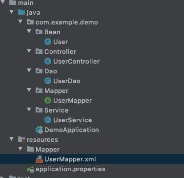Collapse the Service package
This screenshot has width=184, height=178.
coord(29,110)
